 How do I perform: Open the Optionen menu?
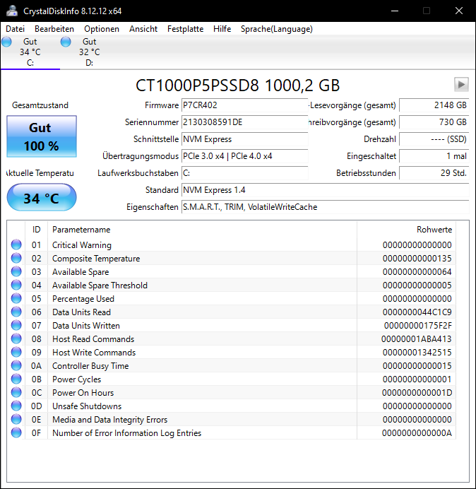pyautogui.click(x=102, y=29)
